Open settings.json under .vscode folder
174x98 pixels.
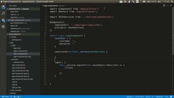[x=17, y=40]
